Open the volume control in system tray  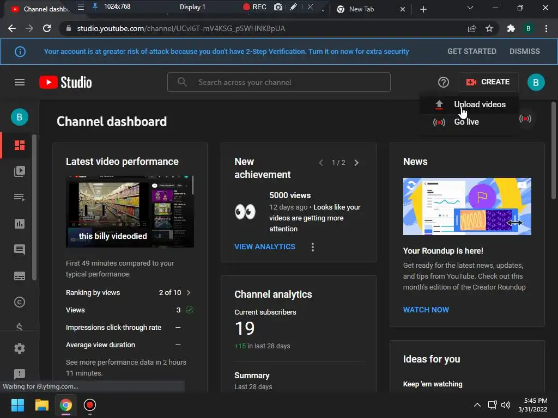point(506,405)
